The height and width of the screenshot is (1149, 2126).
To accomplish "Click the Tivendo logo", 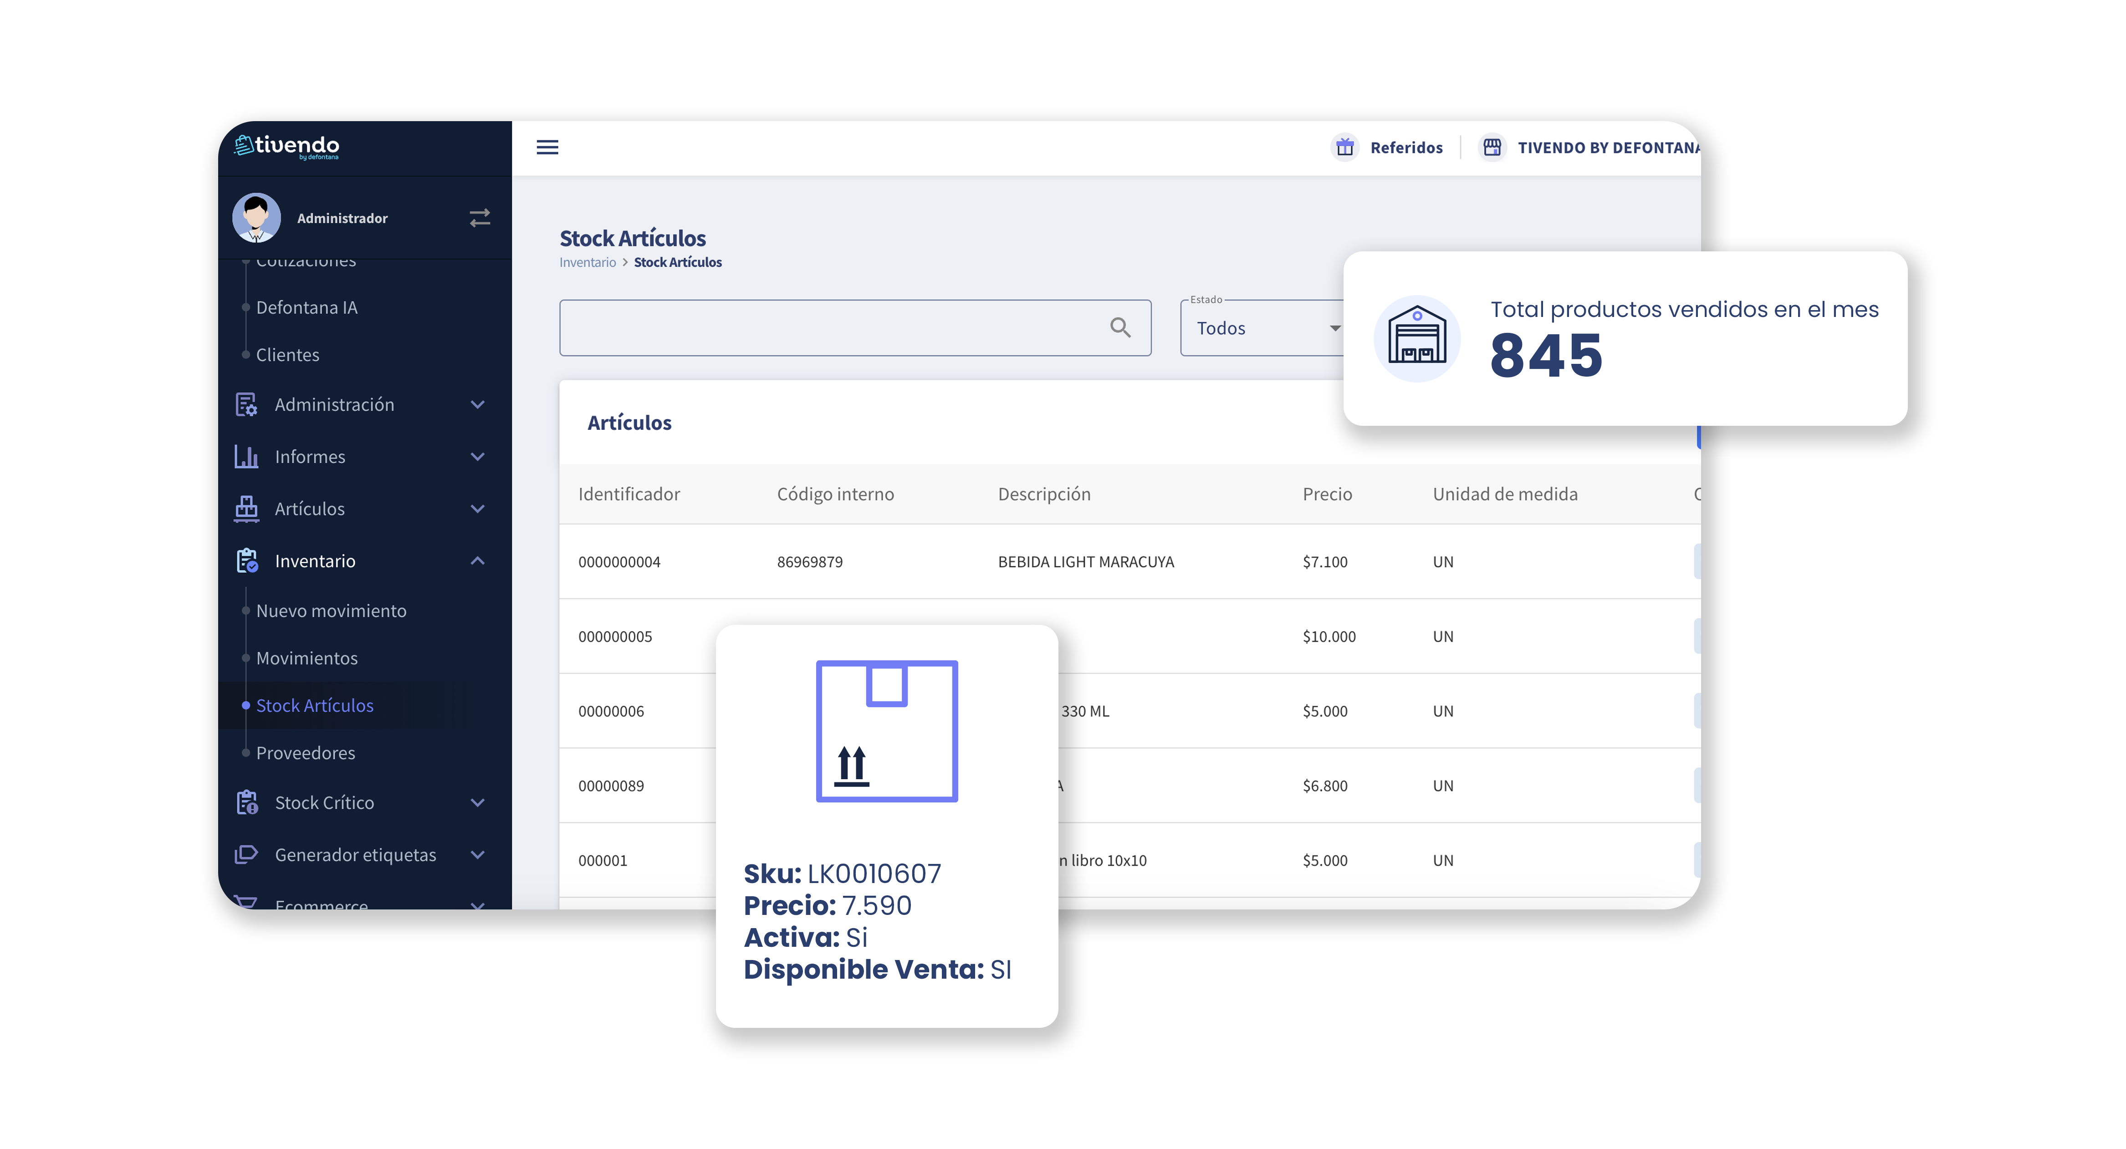I will [x=286, y=147].
